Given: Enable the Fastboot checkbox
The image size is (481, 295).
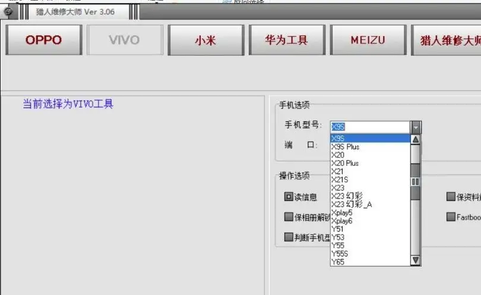Looking at the screenshot, I should (451, 217).
